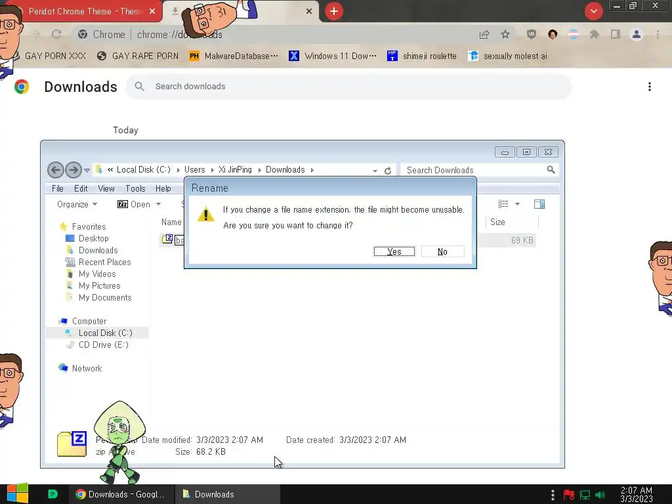Open My Pictures in navigation pane
Screen dimensions: 672x504
[x=100, y=286]
